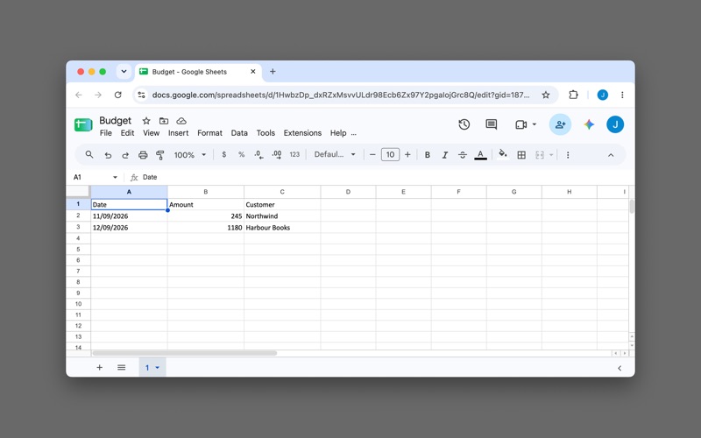Format as currency dollar icon

[x=224, y=155]
